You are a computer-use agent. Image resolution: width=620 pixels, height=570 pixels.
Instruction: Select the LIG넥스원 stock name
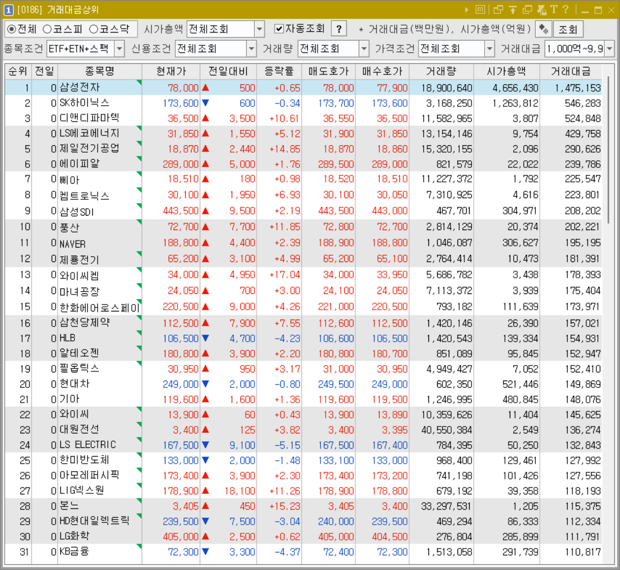pyautogui.click(x=82, y=490)
